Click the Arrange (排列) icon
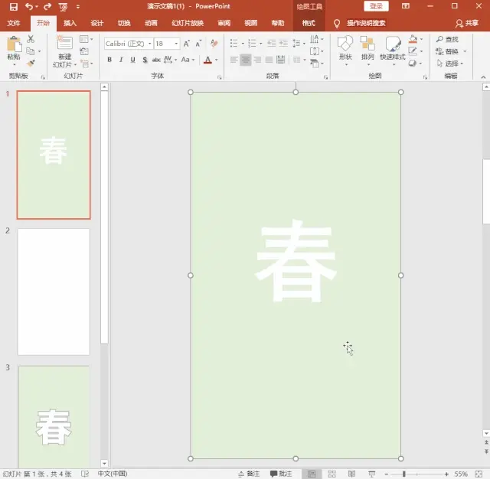This screenshot has width=490, height=479. [367, 44]
